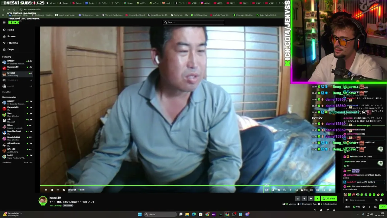Open Streamer Dashboard bookmark
The width and height of the screenshot is (387, 218).
click(135, 15)
